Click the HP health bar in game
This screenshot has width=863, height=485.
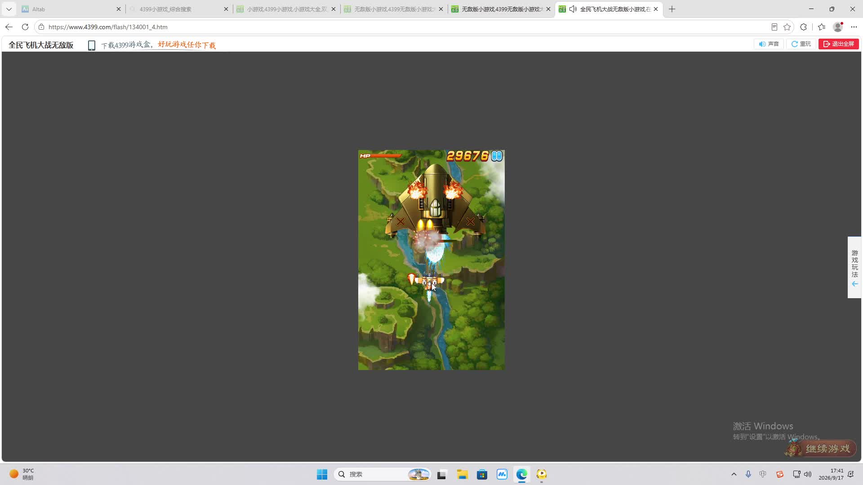tap(380, 156)
